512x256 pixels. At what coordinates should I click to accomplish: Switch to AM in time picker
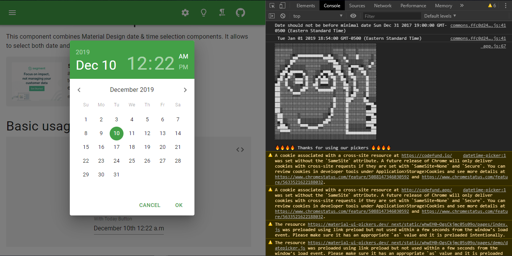pyautogui.click(x=183, y=57)
